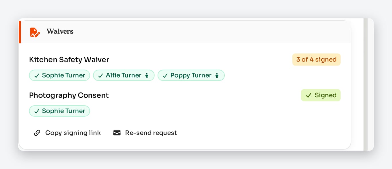The height and width of the screenshot is (169, 392).
Task: Click checkmark in the green Signed badge
Action: point(308,95)
